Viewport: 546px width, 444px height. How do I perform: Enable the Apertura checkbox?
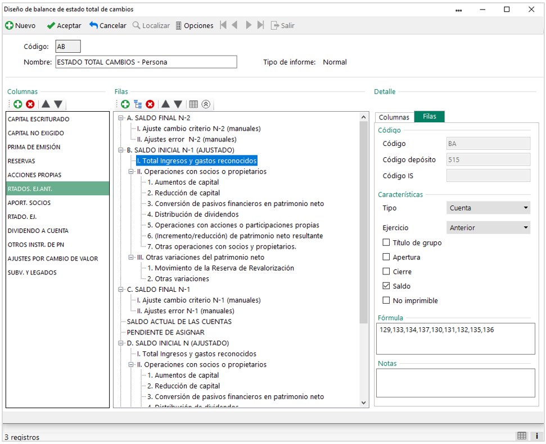386,257
